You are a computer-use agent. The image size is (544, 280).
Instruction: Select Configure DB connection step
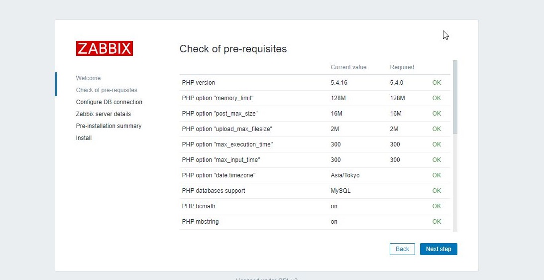click(109, 102)
